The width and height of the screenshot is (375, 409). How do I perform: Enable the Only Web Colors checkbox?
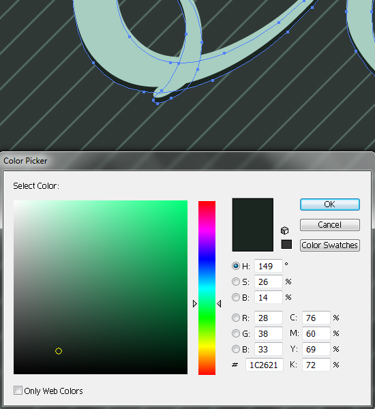[18, 391]
